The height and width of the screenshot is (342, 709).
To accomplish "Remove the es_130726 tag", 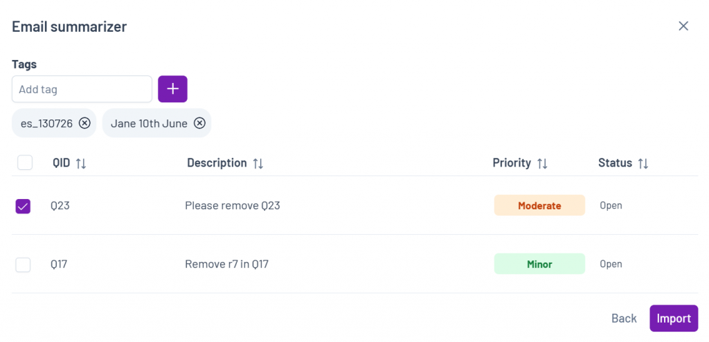I will point(84,123).
